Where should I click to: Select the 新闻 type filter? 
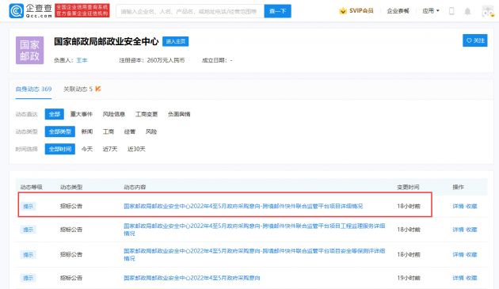point(87,131)
